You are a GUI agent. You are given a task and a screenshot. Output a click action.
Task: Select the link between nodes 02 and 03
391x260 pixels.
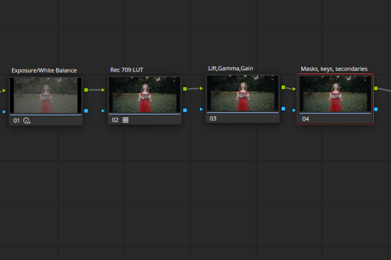(193, 88)
